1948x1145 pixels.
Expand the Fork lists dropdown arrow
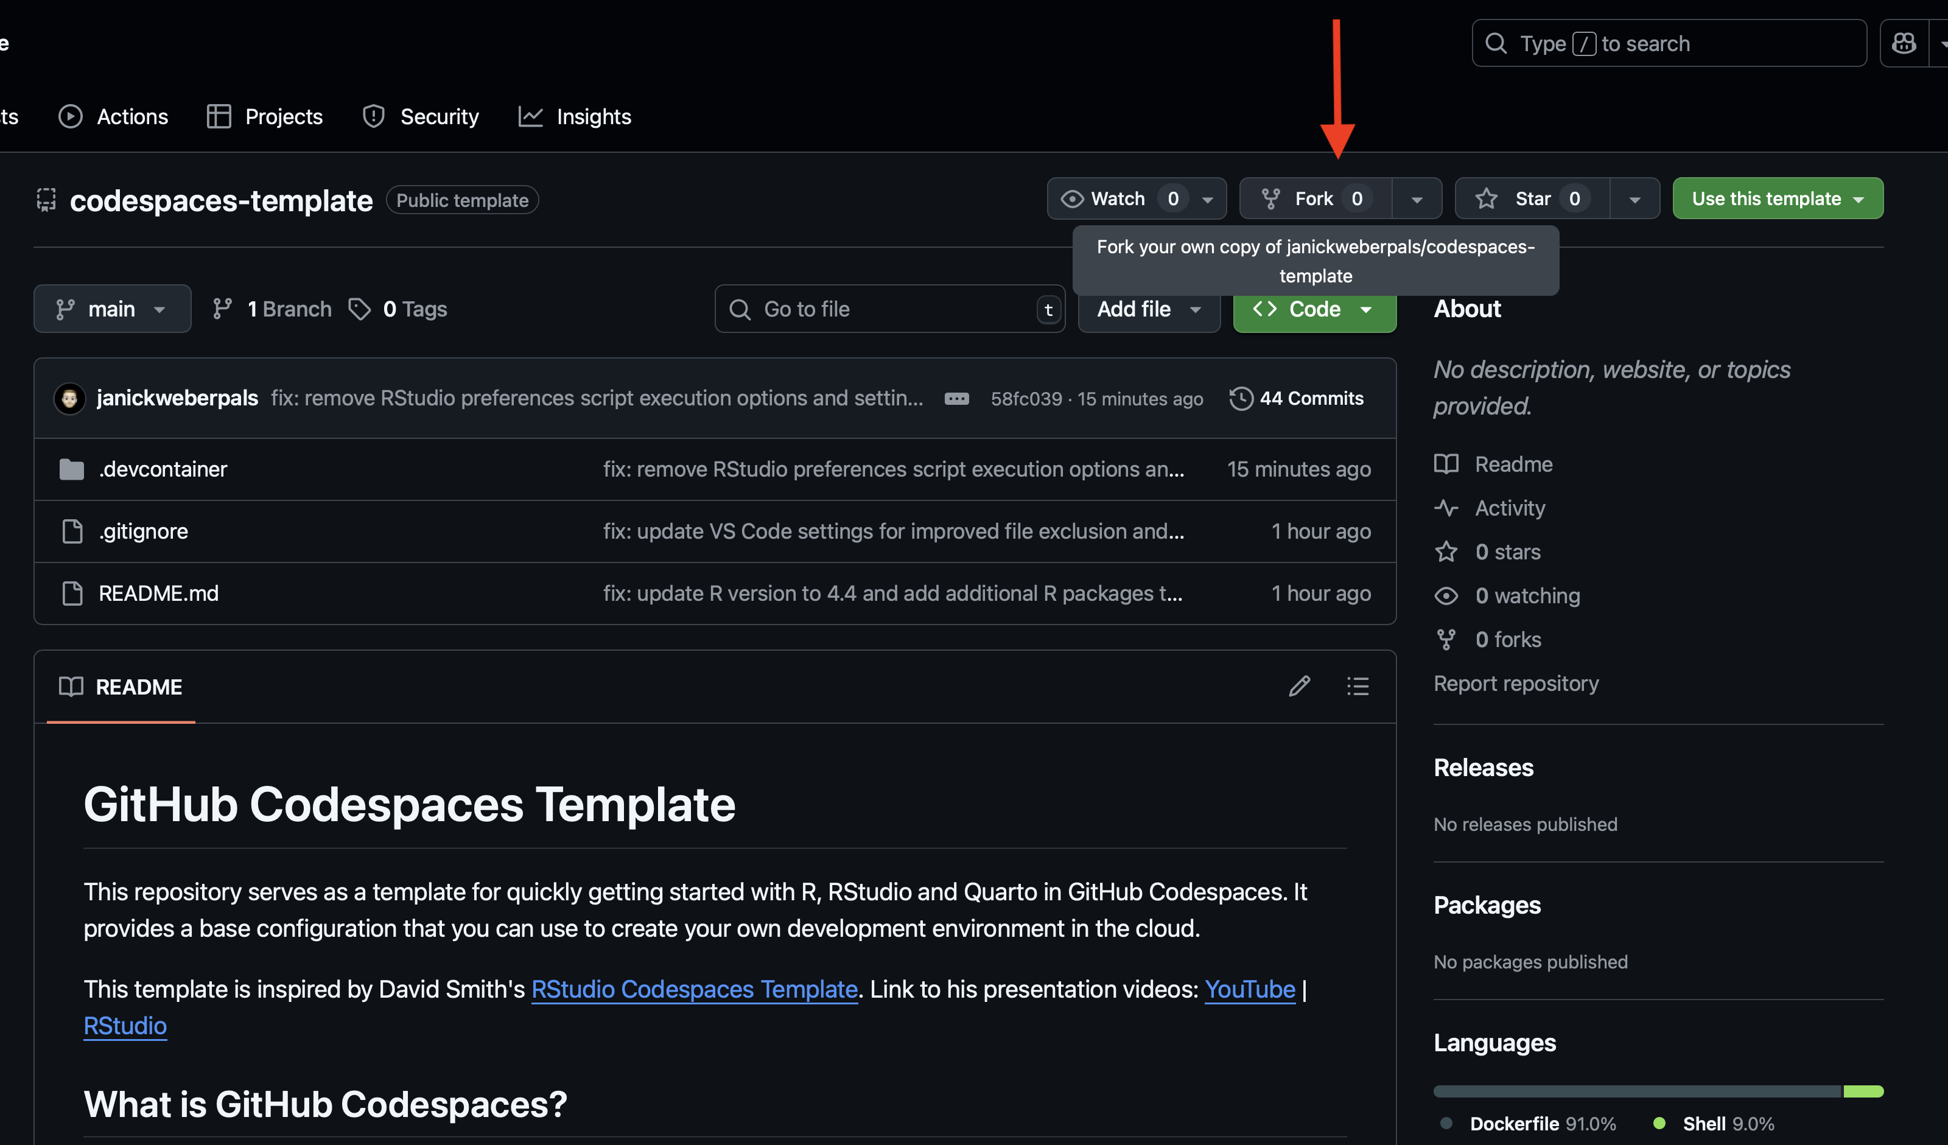pyautogui.click(x=1417, y=198)
